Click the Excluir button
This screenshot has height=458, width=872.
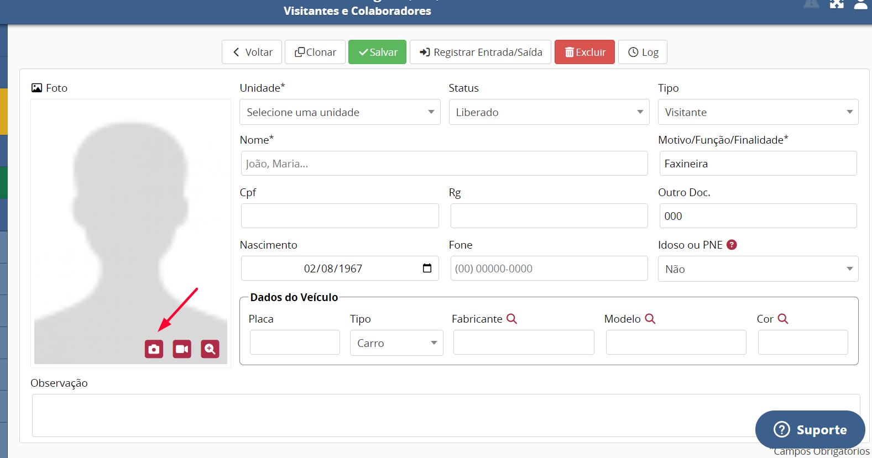pyautogui.click(x=584, y=52)
